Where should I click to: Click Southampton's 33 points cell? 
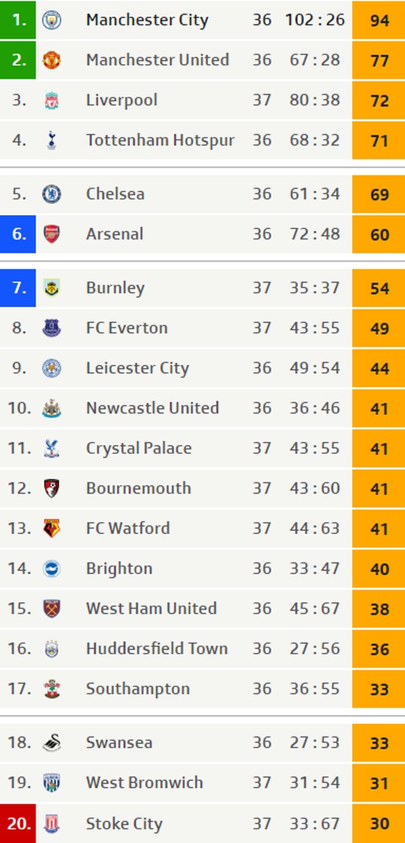(x=379, y=689)
